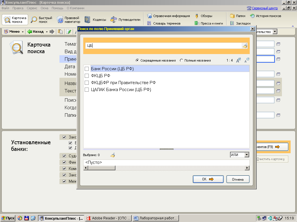Increase font size with A plus icon
297x222 pixels.
(x=238, y=60)
